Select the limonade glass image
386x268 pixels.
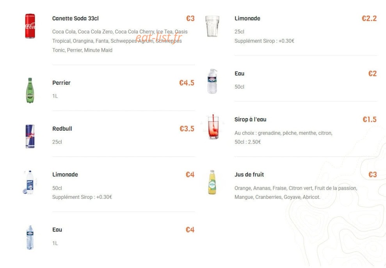coord(212,26)
